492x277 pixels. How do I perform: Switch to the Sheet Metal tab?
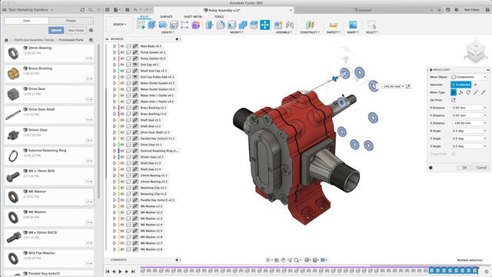193,17
